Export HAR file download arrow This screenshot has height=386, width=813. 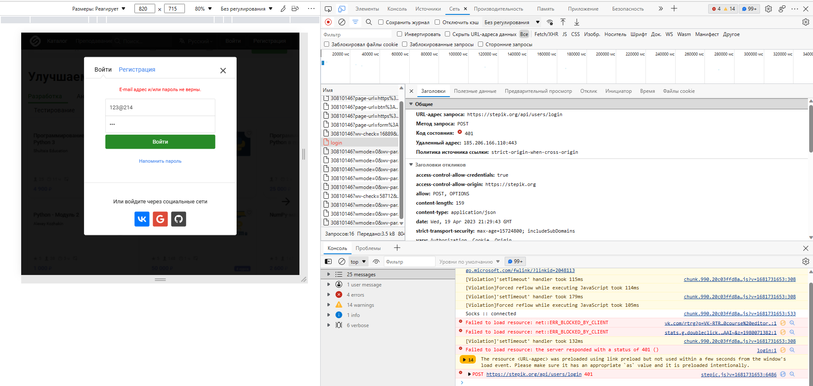[x=577, y=22]
